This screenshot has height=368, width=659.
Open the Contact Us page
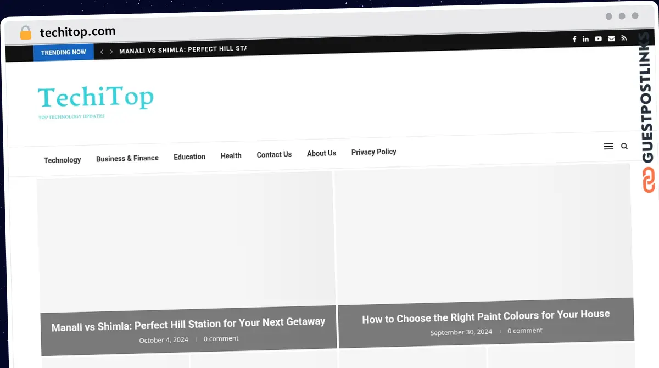(274, 154)
